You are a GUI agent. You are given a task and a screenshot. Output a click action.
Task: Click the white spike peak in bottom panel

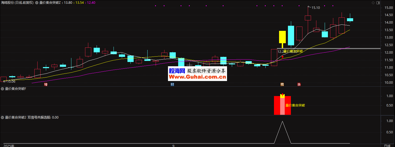(282, 122)
